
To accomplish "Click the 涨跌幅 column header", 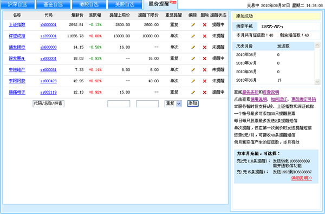I will tap(95, 15).
